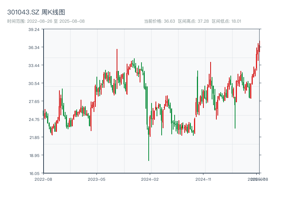Click the long green candle dropping to 18

coord(149,143)
